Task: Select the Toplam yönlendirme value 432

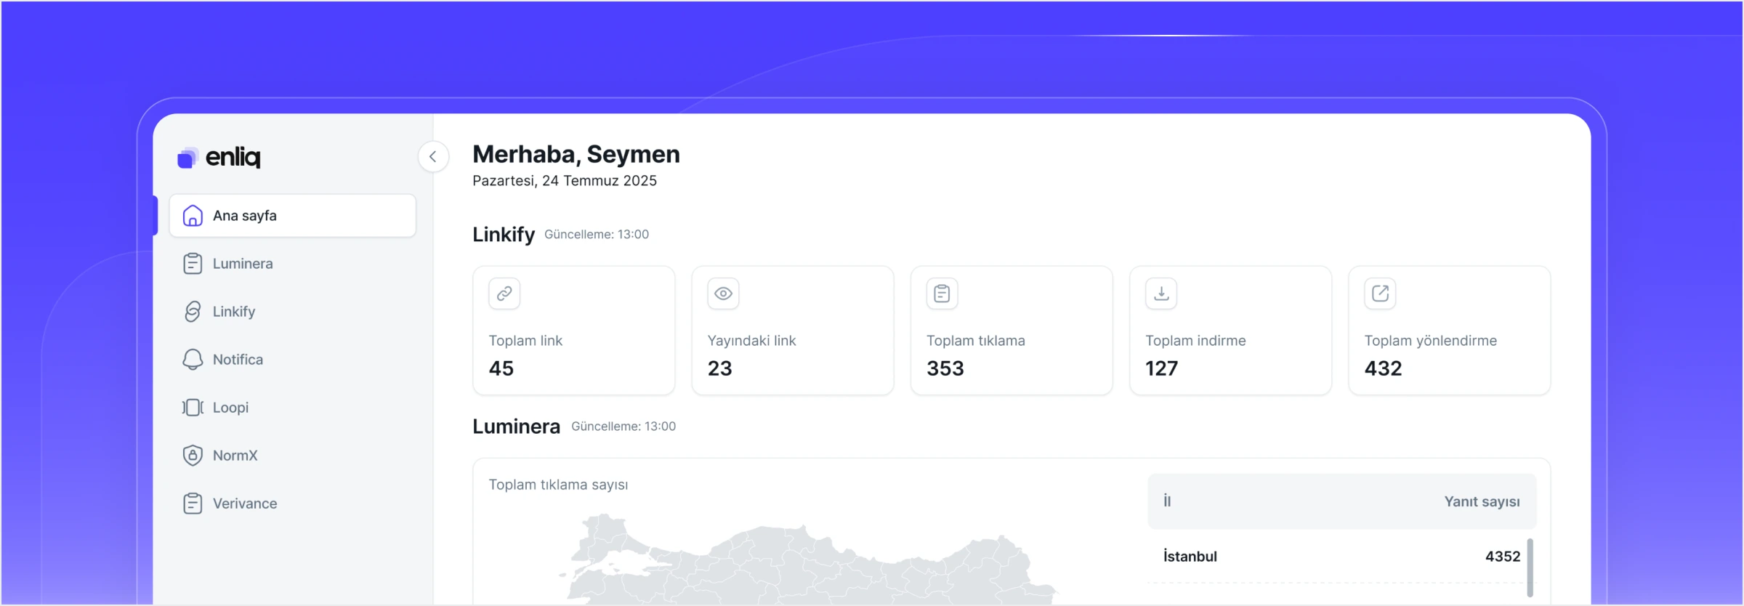Action: [1384, 368]
